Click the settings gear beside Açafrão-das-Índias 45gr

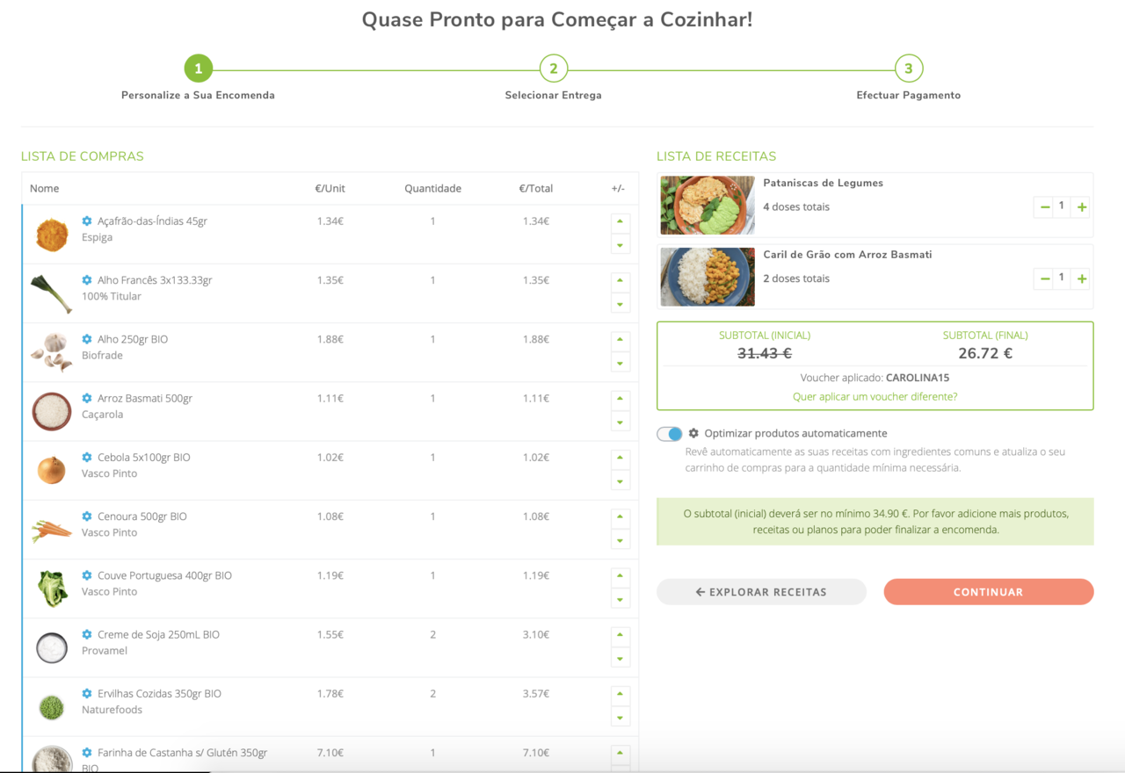pos(87,221)
